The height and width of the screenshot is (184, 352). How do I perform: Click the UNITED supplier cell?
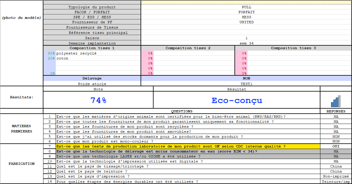click(246, 22)
